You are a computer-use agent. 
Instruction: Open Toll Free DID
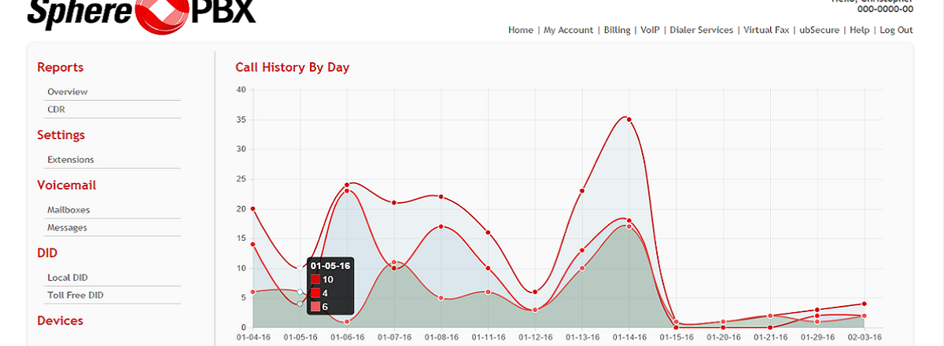point(76,295)
